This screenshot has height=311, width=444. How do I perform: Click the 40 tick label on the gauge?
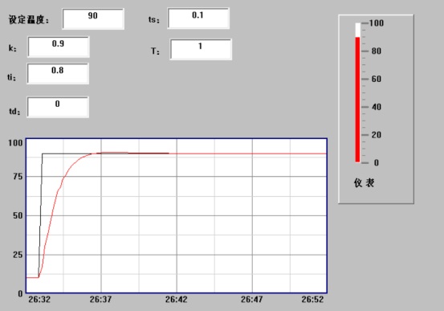pos(377,107)
